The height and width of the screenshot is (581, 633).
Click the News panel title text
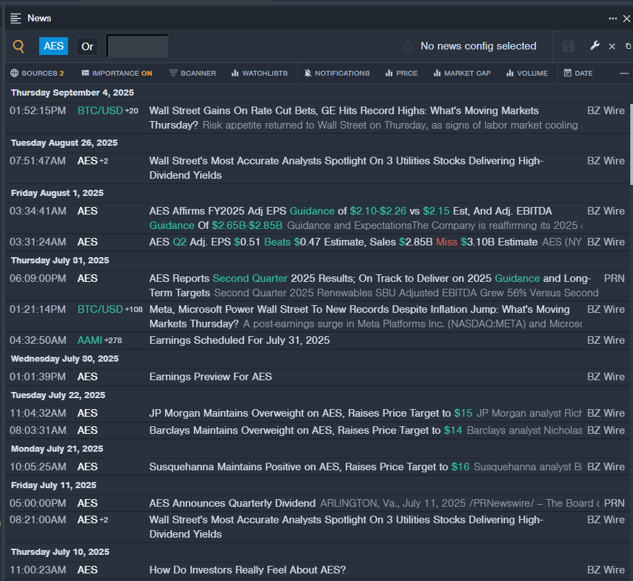[x=39, y=18]
